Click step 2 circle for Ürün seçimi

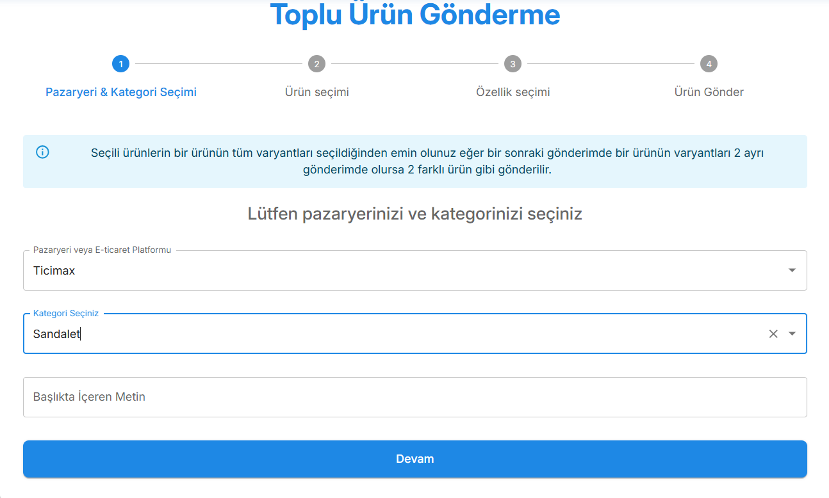[316, 63]
